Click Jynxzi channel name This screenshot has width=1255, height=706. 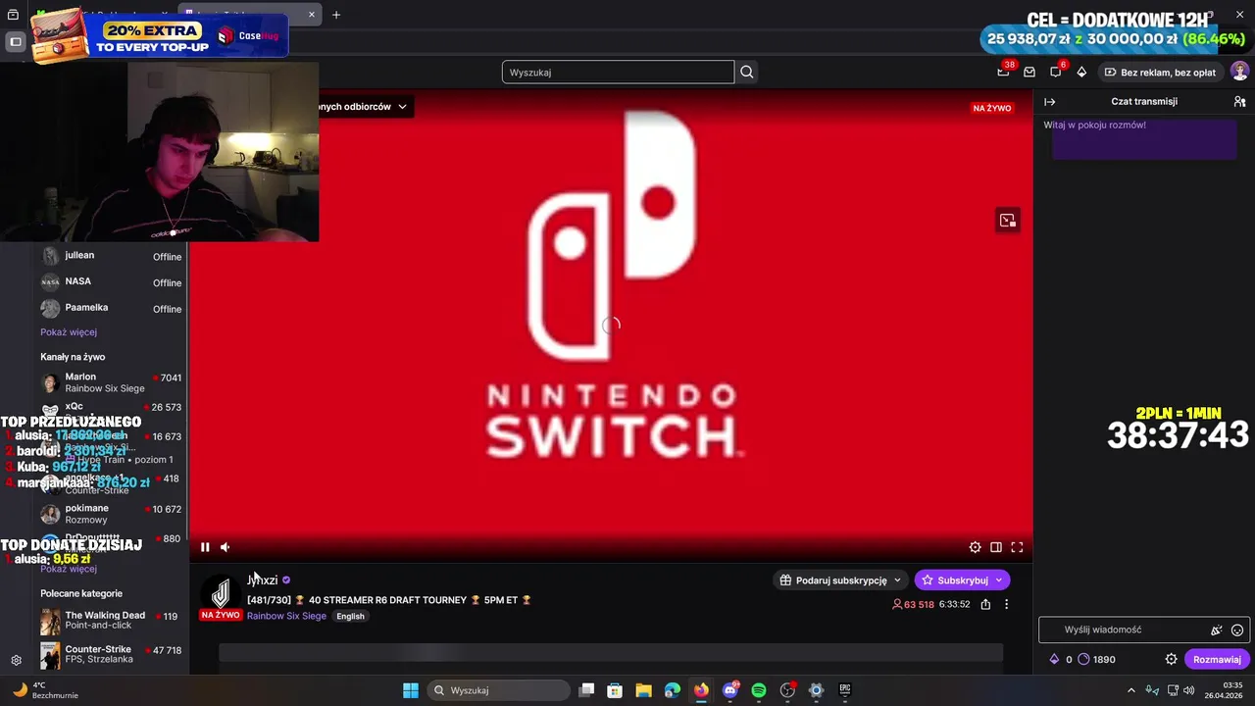(262, 580)
